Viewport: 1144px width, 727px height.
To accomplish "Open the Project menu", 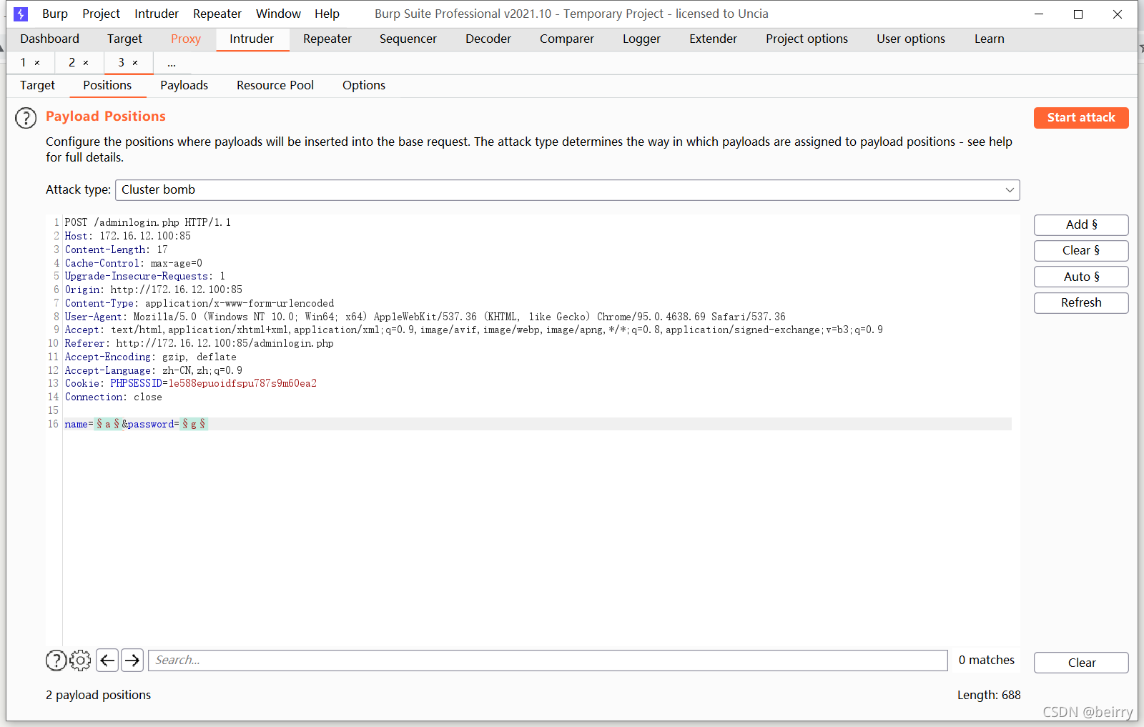I will click(x=101, y=14).
